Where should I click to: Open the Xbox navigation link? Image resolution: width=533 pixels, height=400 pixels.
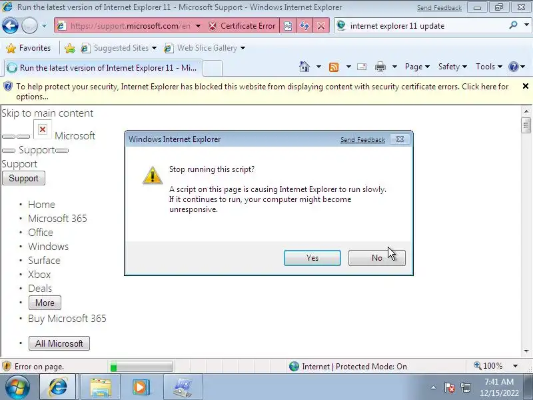point(39,274)
